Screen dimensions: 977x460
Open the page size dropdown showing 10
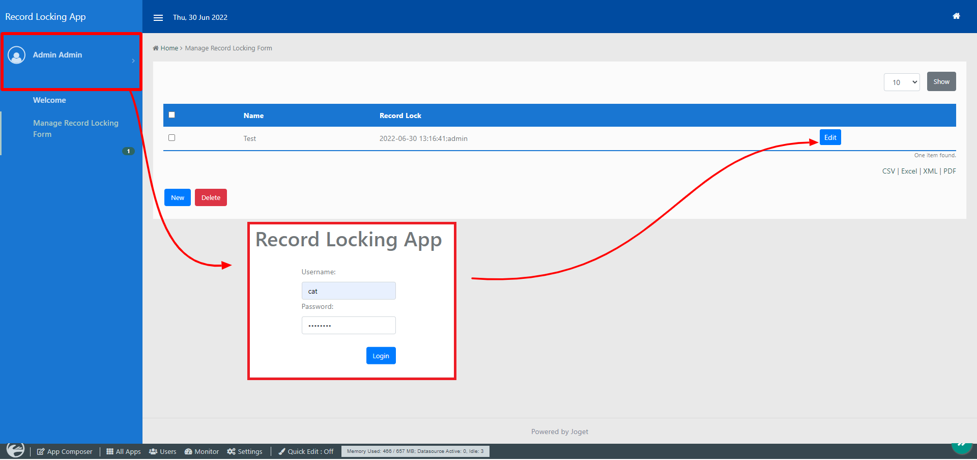[902, 82]
